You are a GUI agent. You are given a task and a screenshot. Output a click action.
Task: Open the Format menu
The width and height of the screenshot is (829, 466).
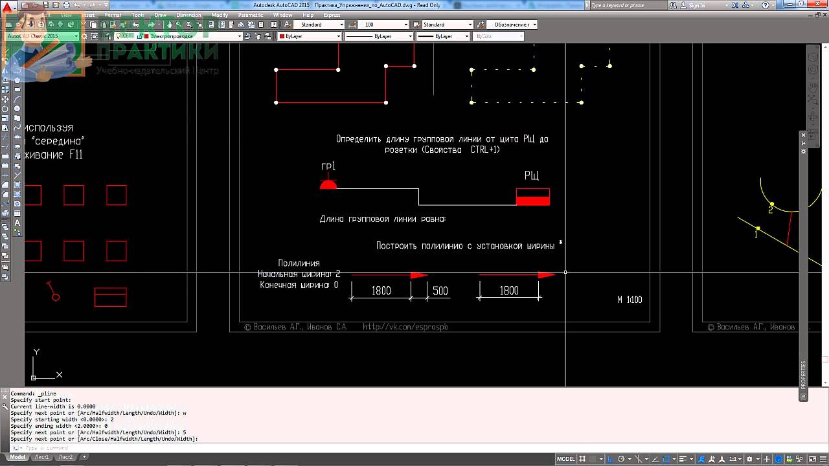click(x=113, y=15)
